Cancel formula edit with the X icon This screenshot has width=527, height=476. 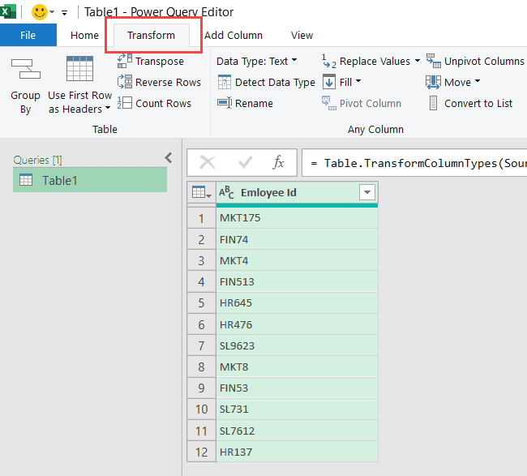[x=207, y=163]
